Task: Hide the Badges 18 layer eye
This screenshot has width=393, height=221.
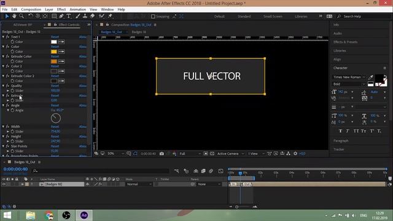Action: tap(4, 184)
